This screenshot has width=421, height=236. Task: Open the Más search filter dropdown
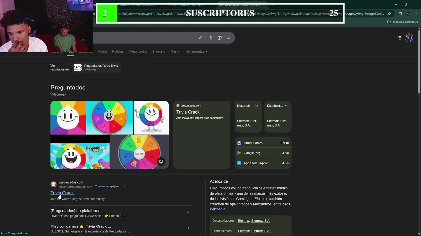pyautogui.click(x=175, y=51)
